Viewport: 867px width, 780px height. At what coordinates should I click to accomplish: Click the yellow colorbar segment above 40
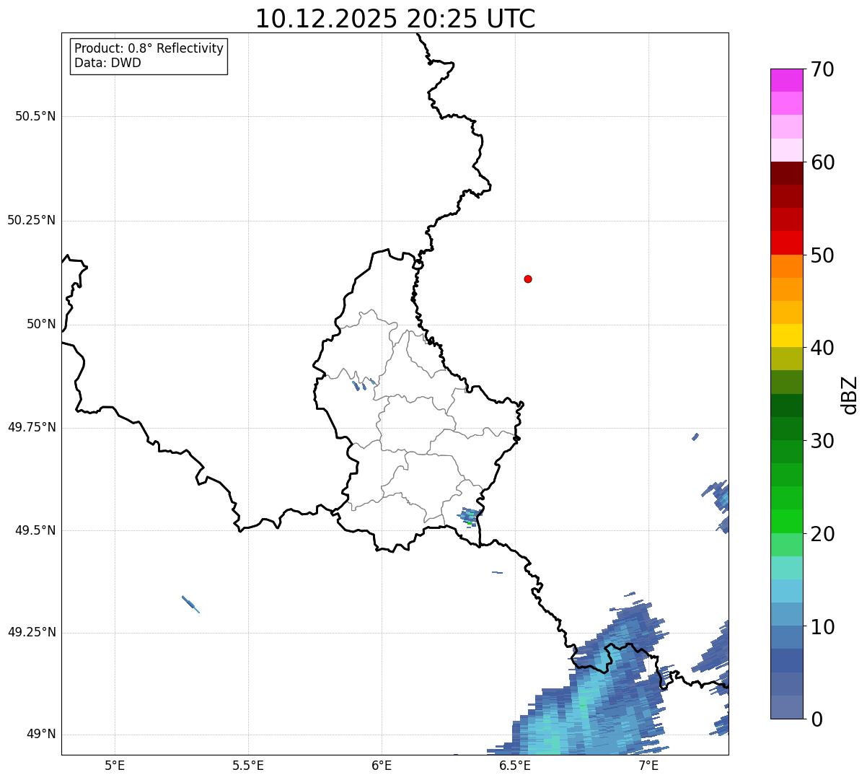coord(786,336)
